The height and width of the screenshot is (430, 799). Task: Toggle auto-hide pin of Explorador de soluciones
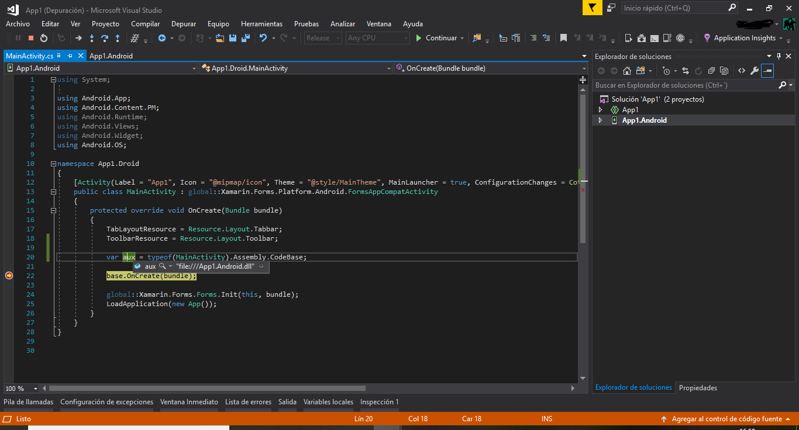pos(779,56)
